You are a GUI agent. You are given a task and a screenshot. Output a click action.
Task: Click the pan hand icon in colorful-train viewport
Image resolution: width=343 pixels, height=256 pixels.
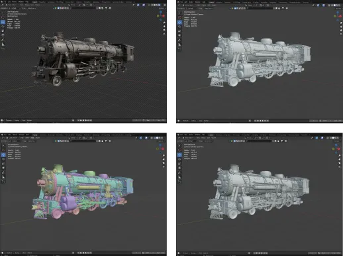pos(164,159)
